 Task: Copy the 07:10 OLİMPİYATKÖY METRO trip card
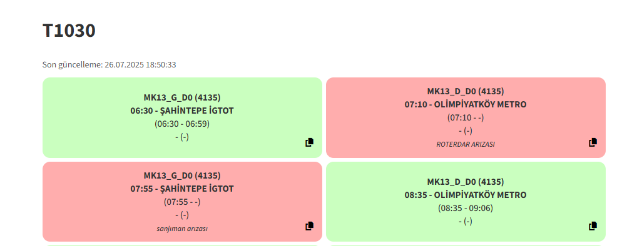point(593,142)
